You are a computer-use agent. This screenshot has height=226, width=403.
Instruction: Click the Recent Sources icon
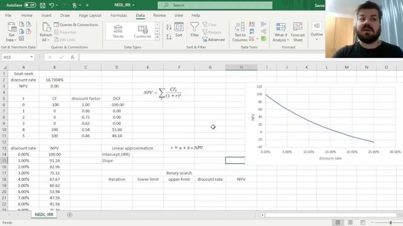[28, 24]
